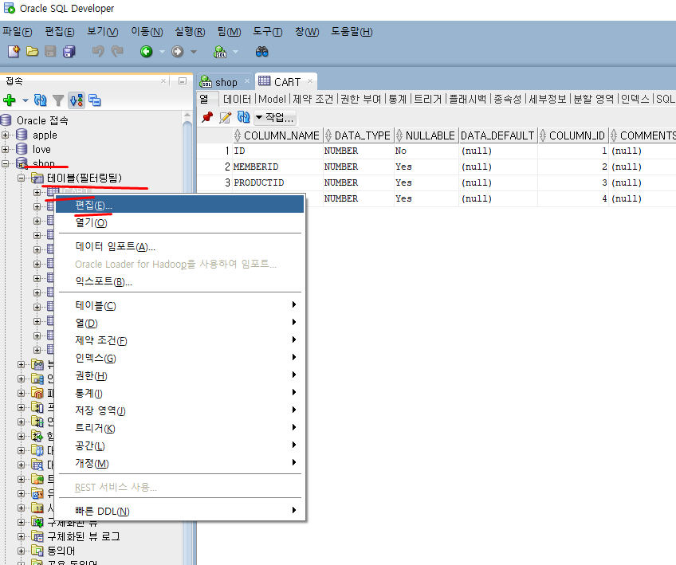Screen dimensions: 676x565
Task: Select 익스포트(B)... context menu item
Action: click(x=180, y=281)
